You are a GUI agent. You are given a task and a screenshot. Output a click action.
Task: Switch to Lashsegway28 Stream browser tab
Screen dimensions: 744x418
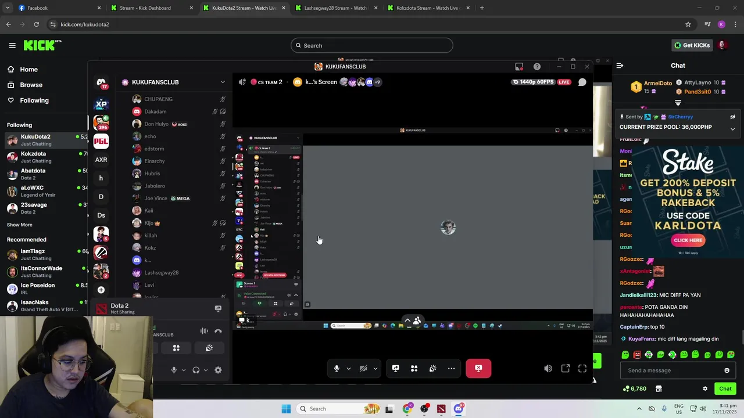(335, 8)
